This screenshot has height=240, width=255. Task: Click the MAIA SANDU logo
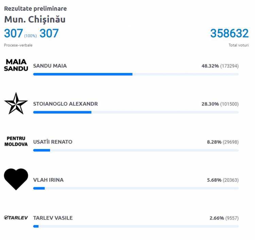pyautogui.click(x=16, y=65)
